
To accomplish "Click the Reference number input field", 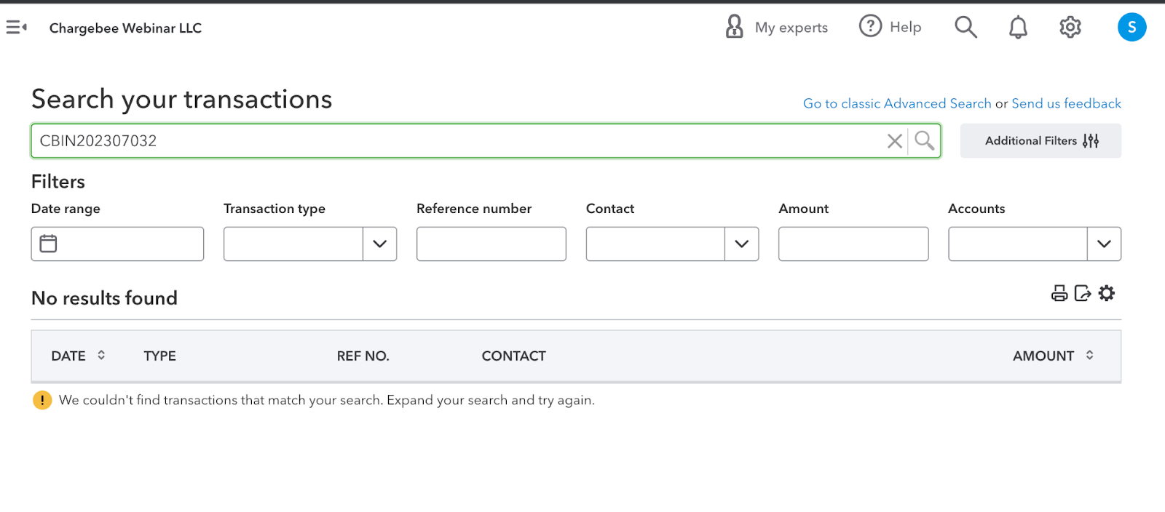I will (491, 244).
